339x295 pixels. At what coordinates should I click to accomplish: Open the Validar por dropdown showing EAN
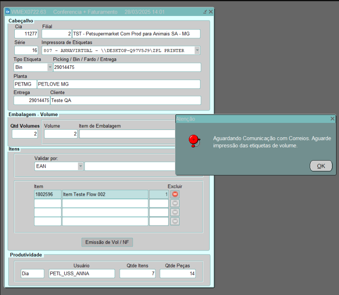(81, 167)
